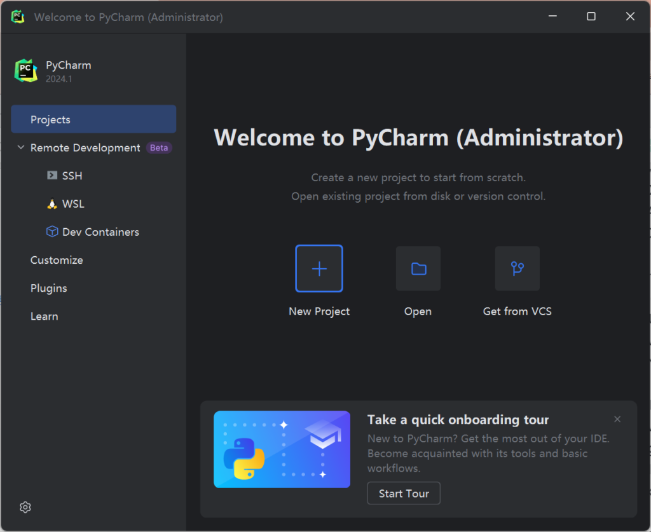The width and height of the screenshot is (651, 532).
Task: Open the Plugins section
Action: 48,289
